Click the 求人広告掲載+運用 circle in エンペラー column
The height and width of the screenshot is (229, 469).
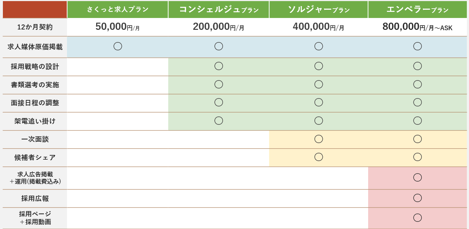pyautogui.click(x=417, y=177)
